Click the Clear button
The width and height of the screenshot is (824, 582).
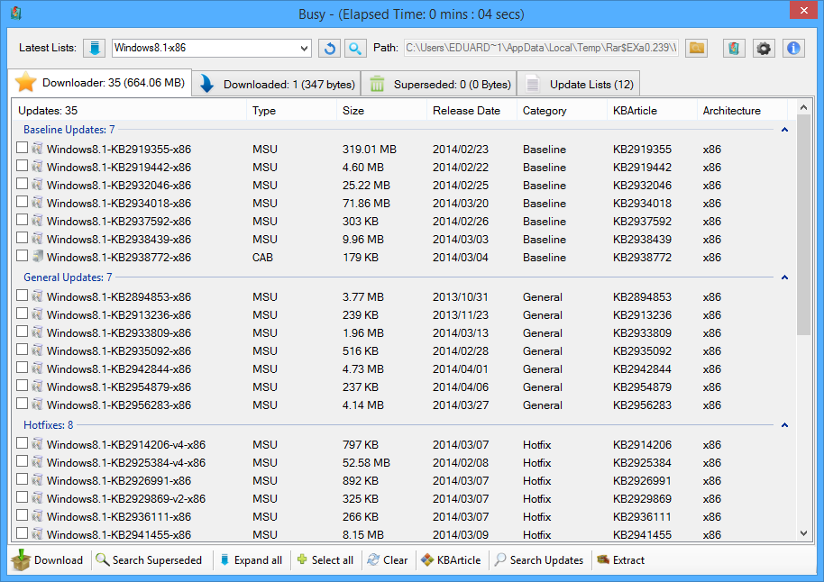point(388,560)
